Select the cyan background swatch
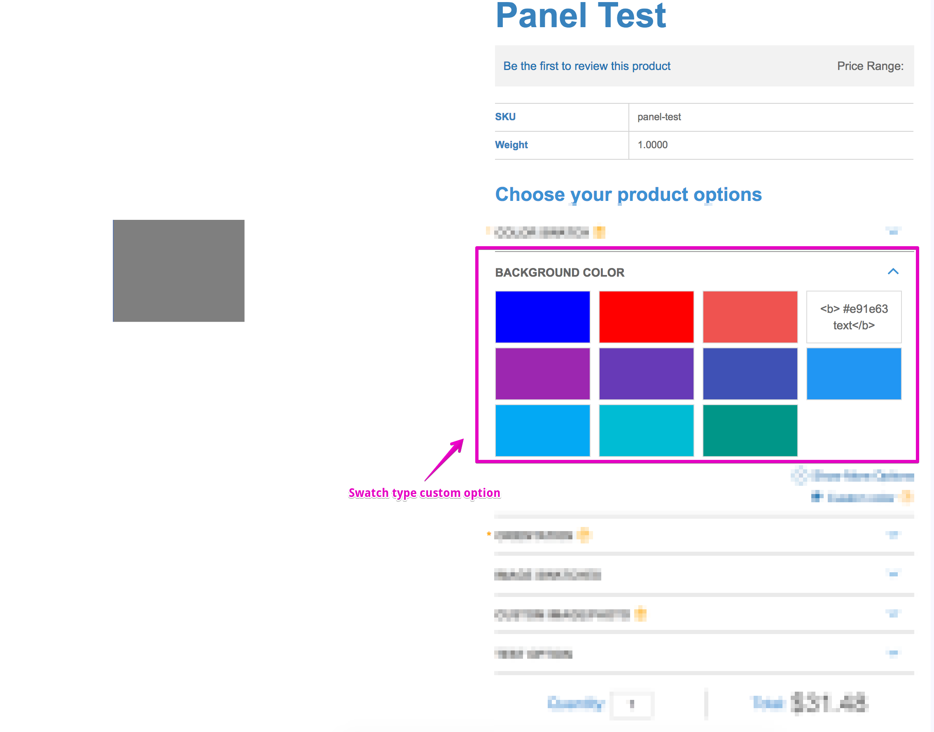934x732 pixels. click(646, 430)
